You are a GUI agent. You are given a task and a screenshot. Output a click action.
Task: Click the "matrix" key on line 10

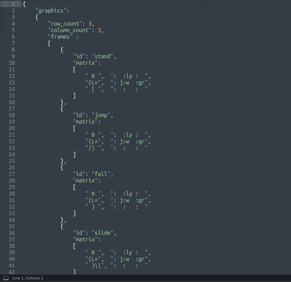tap(85, 63)
